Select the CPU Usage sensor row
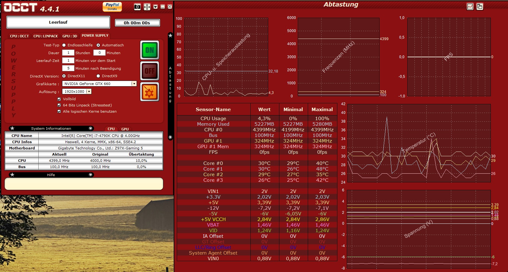The height and width of the screenshot is (272, 508). point(257,119)
